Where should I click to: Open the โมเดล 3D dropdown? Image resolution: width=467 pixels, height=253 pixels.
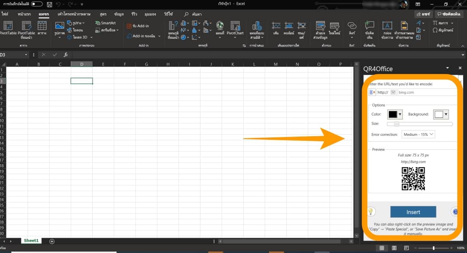tap(80, 37)
